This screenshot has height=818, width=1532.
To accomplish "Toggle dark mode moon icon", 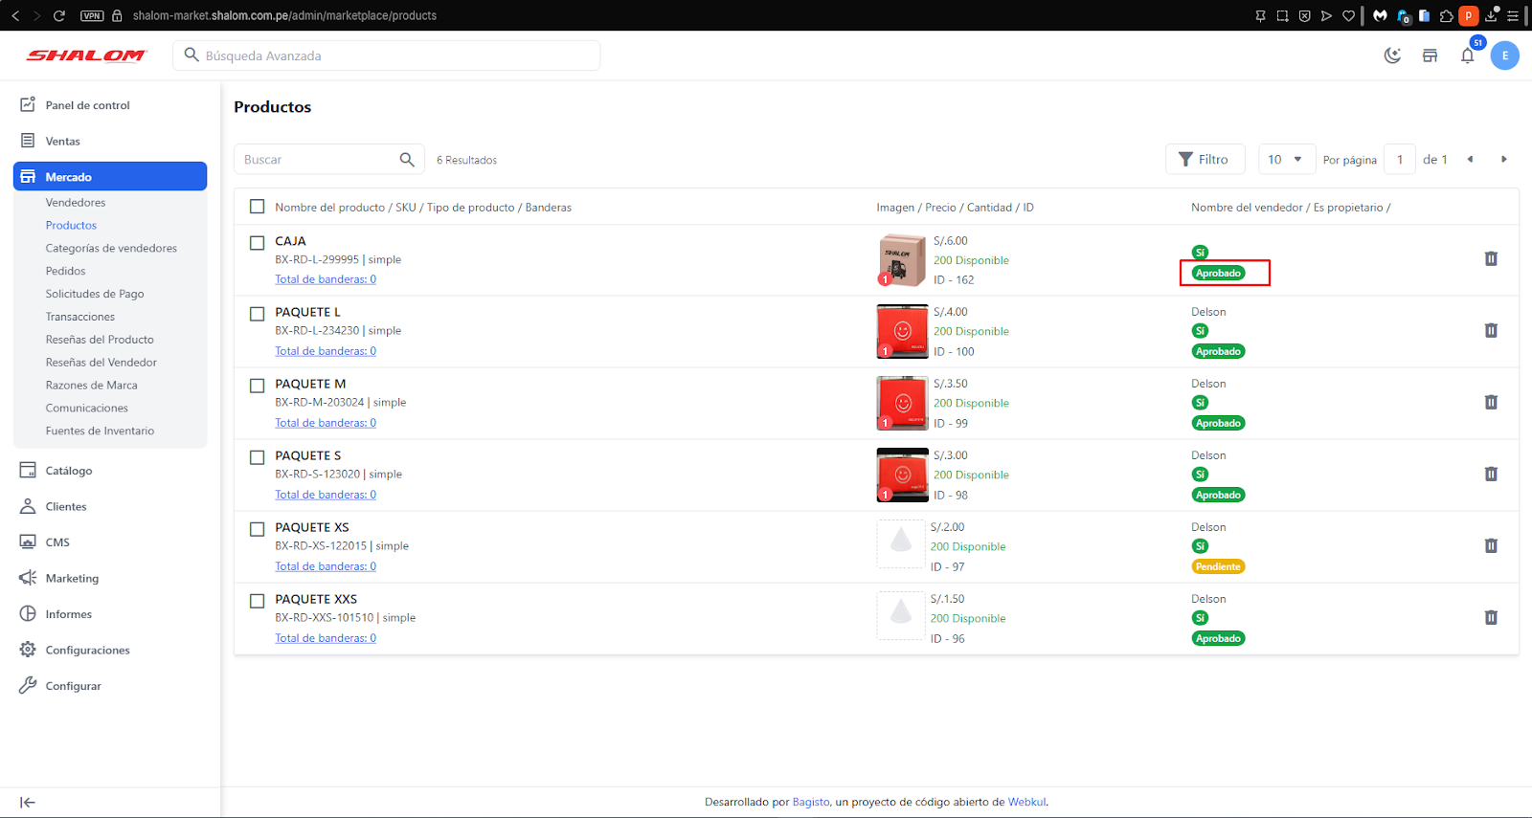I will tap(1392, 55).
